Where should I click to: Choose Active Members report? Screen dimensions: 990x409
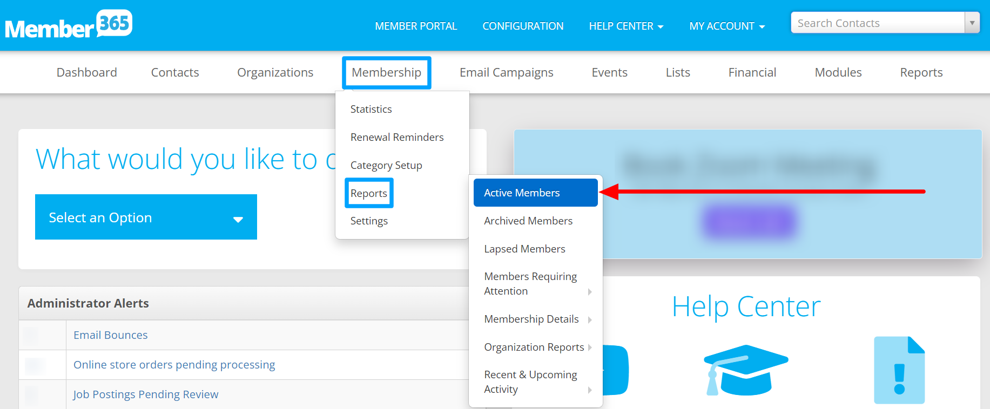coord(536,193)
